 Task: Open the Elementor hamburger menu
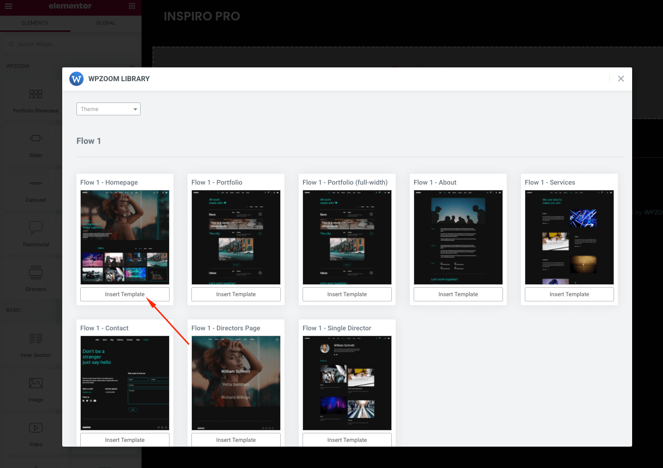click(9, 6)
